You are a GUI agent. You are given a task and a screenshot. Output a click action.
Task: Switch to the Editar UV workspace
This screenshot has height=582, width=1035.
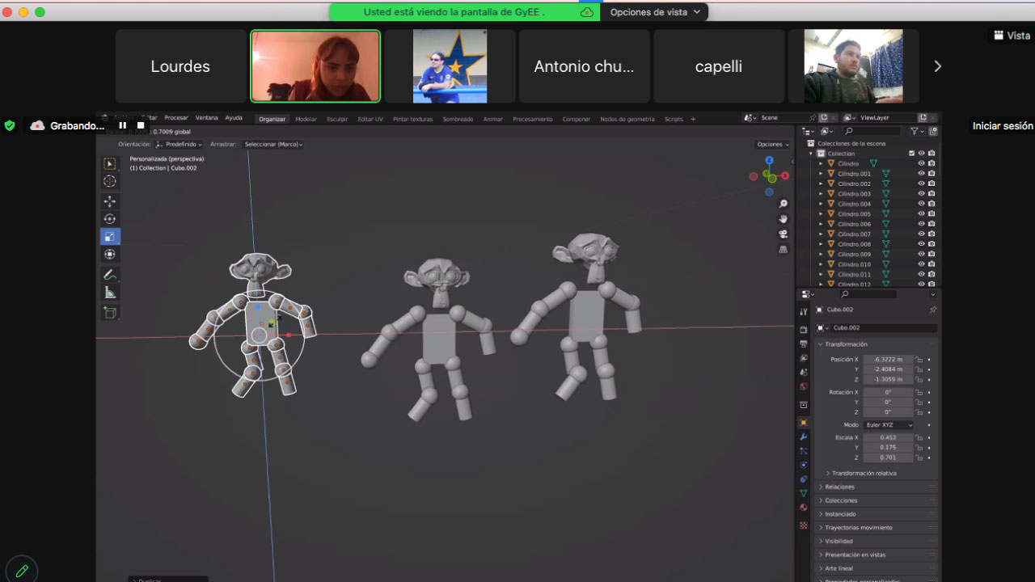click(370, 119)
